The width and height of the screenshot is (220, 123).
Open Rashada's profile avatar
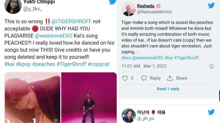click(x=129, y=9)
